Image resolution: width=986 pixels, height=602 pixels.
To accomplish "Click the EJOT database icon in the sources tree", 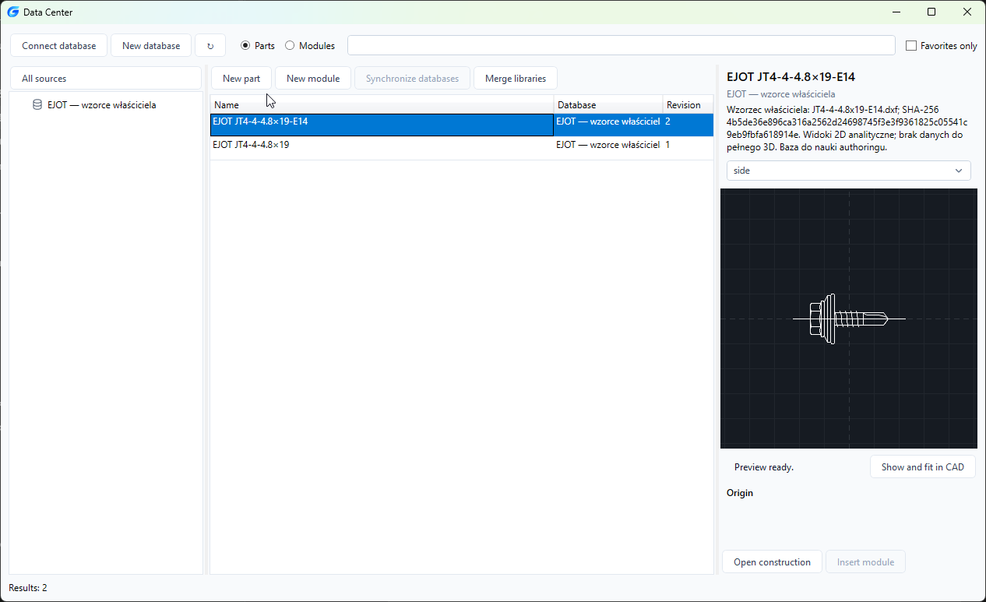I will pyautogui.click(x=37, y=105).
